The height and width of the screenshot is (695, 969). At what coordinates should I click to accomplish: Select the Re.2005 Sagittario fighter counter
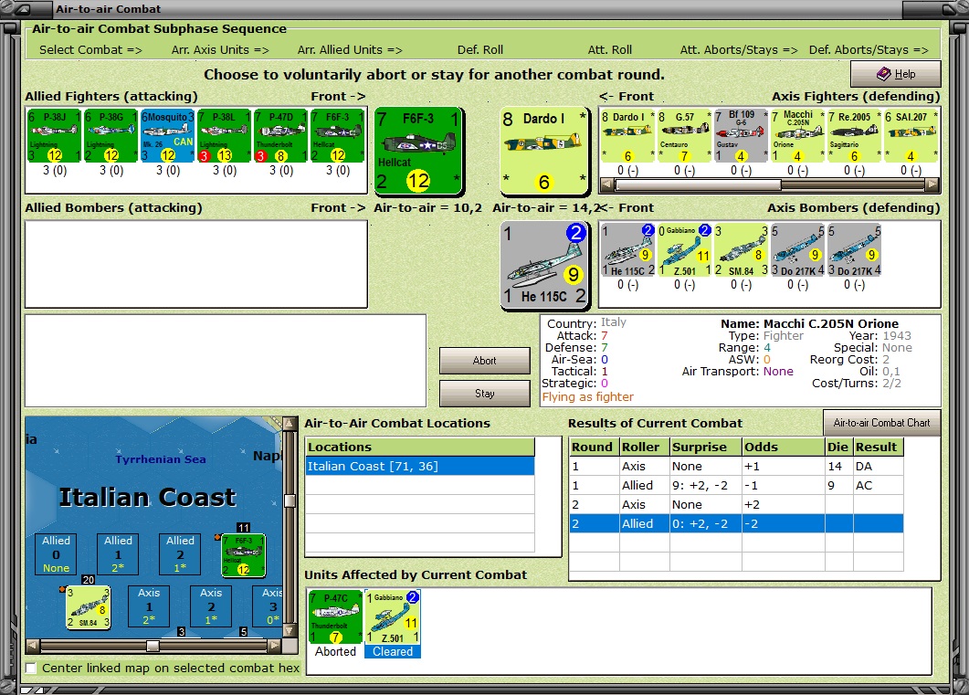854,136
